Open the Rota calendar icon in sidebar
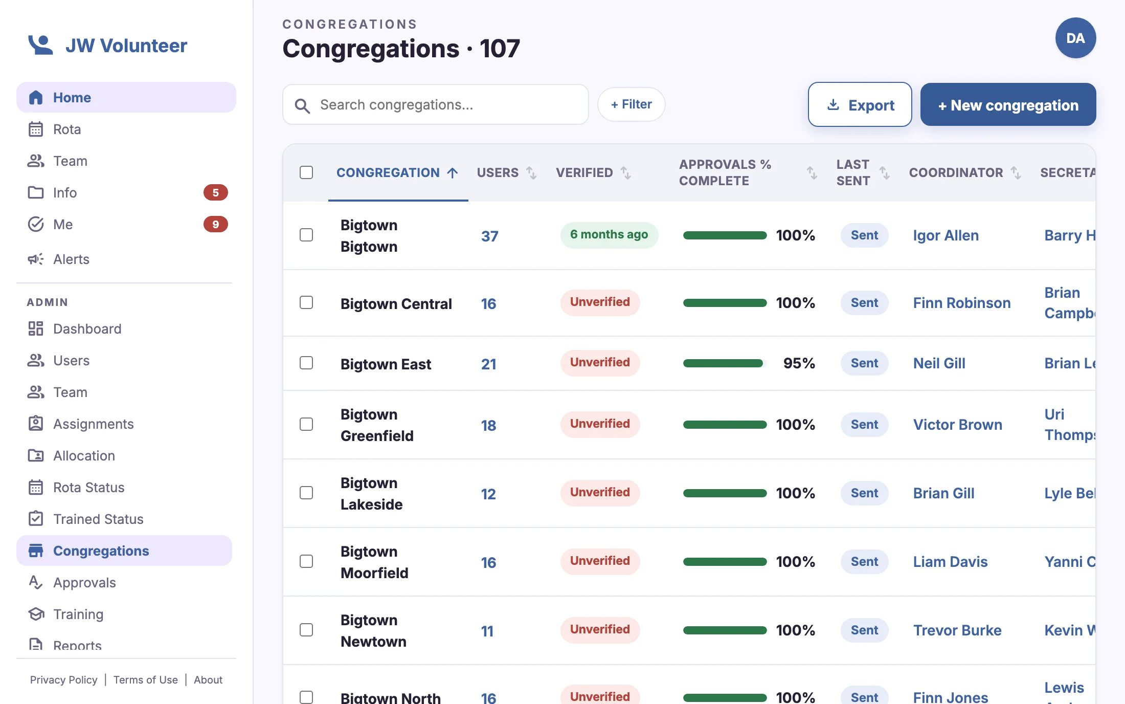The width and height of the screenshot is (1125, 704). click(x=36, y=129)
